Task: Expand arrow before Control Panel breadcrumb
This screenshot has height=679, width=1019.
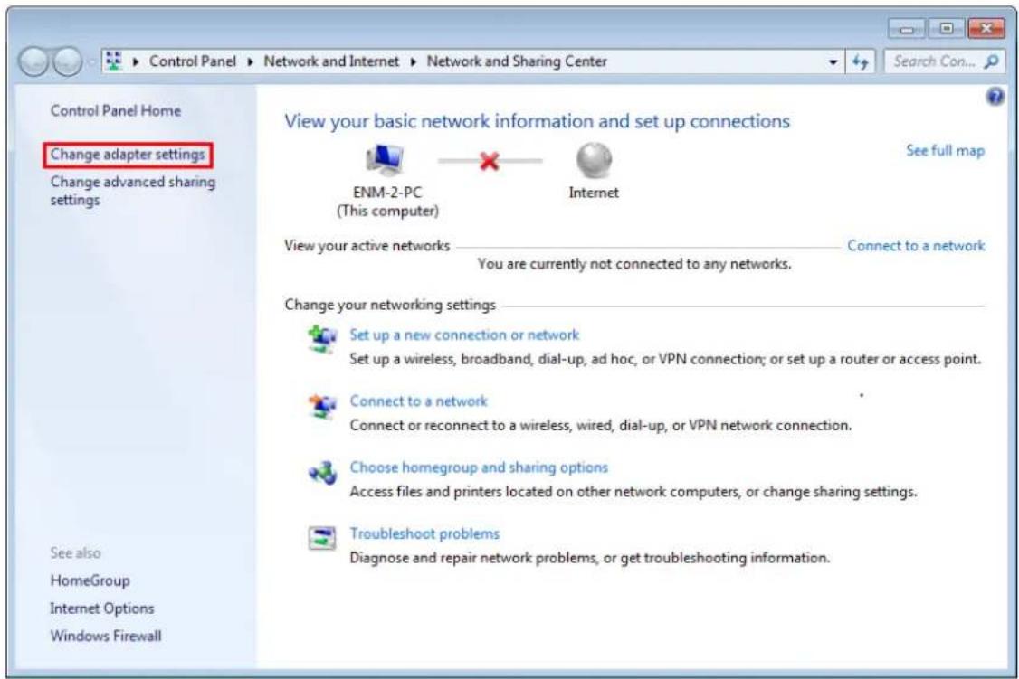Action: pos(136,61)
